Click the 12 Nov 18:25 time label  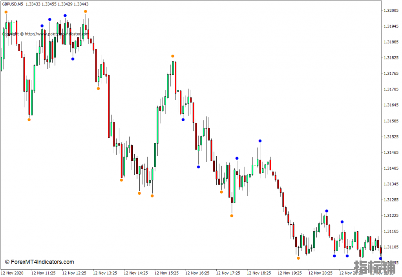(259, 273)
